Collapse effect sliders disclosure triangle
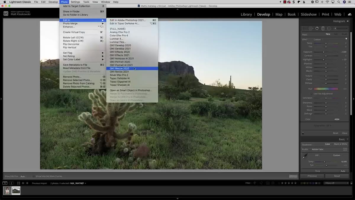This screenshot has height=200, width=355. pos(346,39)
